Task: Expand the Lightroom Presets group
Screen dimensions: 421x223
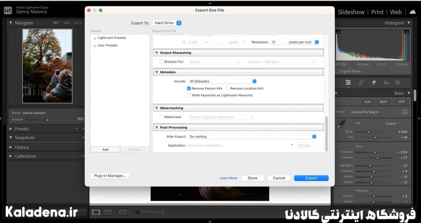Action: (x=95, y=38)
